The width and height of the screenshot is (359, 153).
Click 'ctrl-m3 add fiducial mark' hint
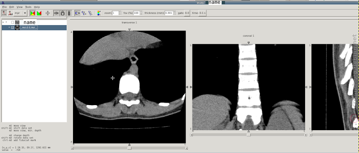(19, 140)
